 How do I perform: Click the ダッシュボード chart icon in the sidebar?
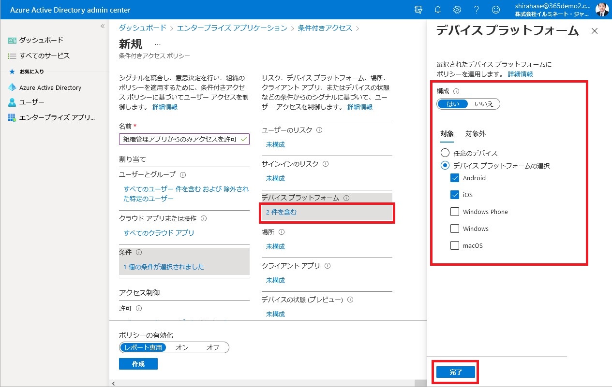pos(12,40)
